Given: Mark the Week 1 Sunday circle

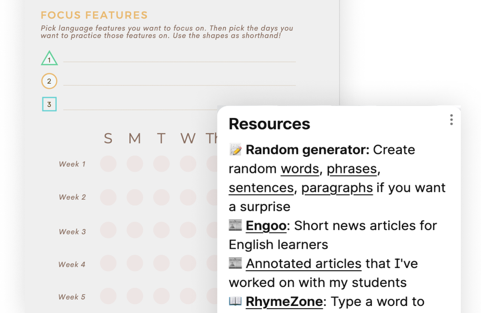Looking at the screenshot, I should (108, 164).
